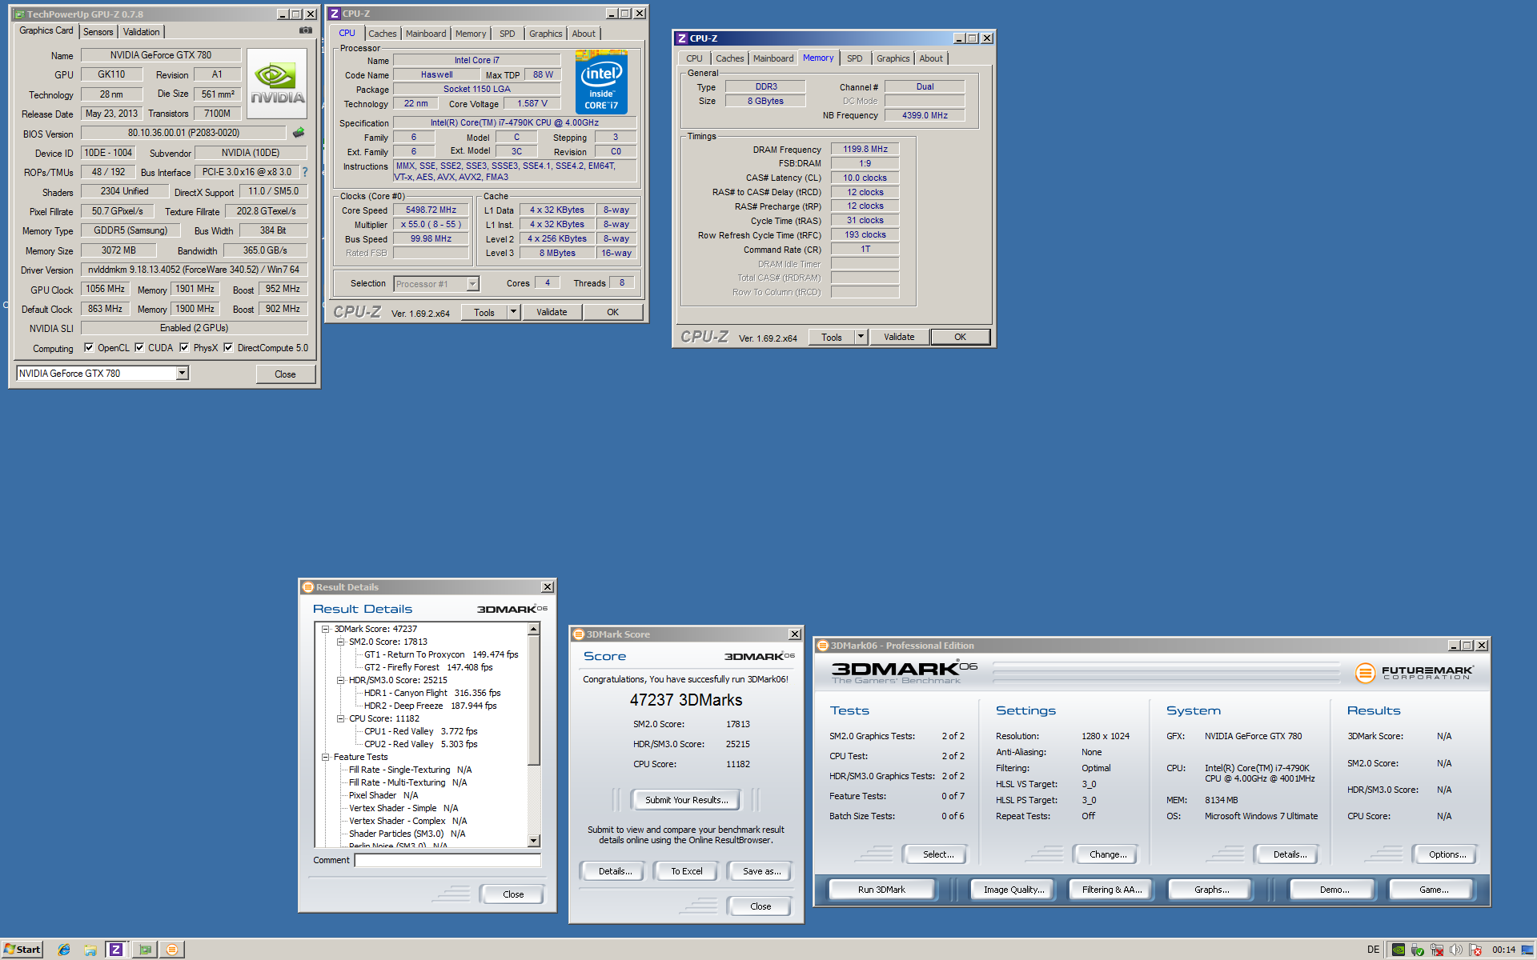Click Submit Your Results button
Viewport: 1537px width, 960px height.
coord(686,800)
